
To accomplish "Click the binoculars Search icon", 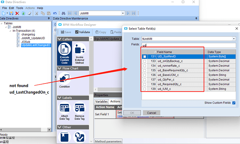I will [63, 13].
